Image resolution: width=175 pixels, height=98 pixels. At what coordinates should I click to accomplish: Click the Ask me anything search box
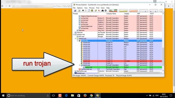(x=28, y=96)
